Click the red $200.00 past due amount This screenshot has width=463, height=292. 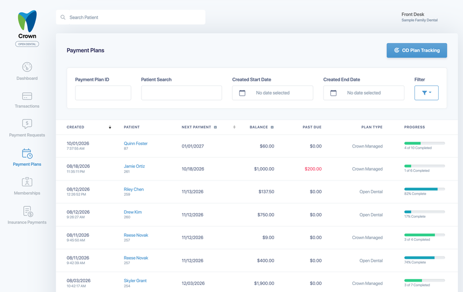313,169
